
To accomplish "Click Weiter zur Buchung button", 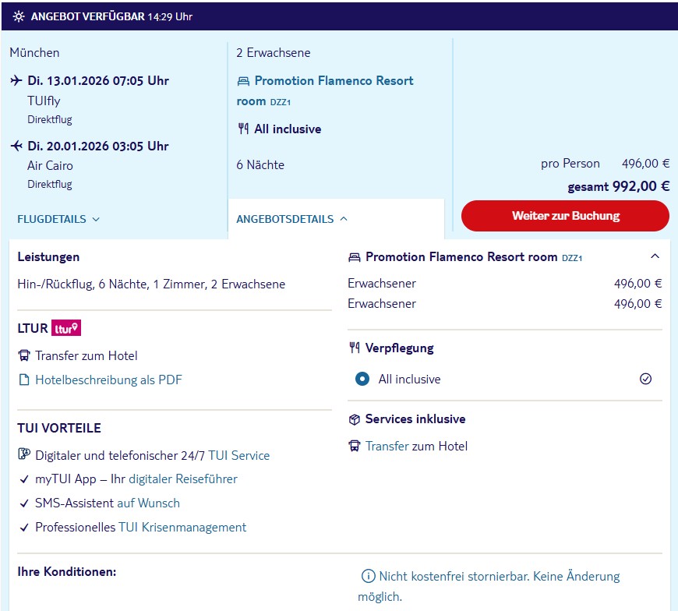I will tap(565, 216).
